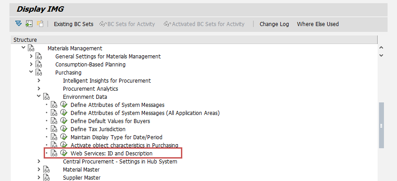397x181 pixels.
Task: Select Environment Data tree row text
Action: (x=85, y=97)
